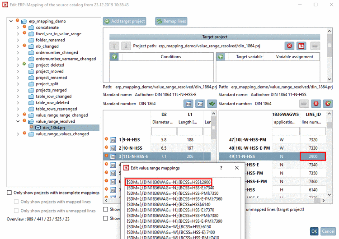
Task: Toggle Only show projects with mapped lines
Action: coord(16,202)
